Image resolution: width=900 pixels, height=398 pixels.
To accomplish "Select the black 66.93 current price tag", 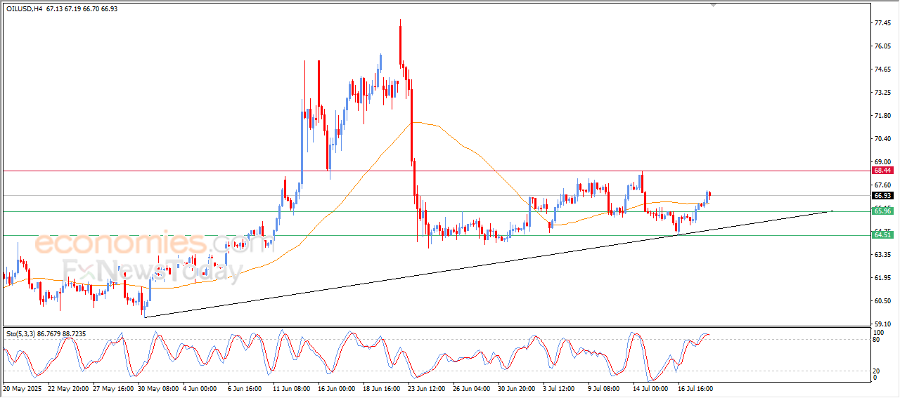I will (882, 195).
